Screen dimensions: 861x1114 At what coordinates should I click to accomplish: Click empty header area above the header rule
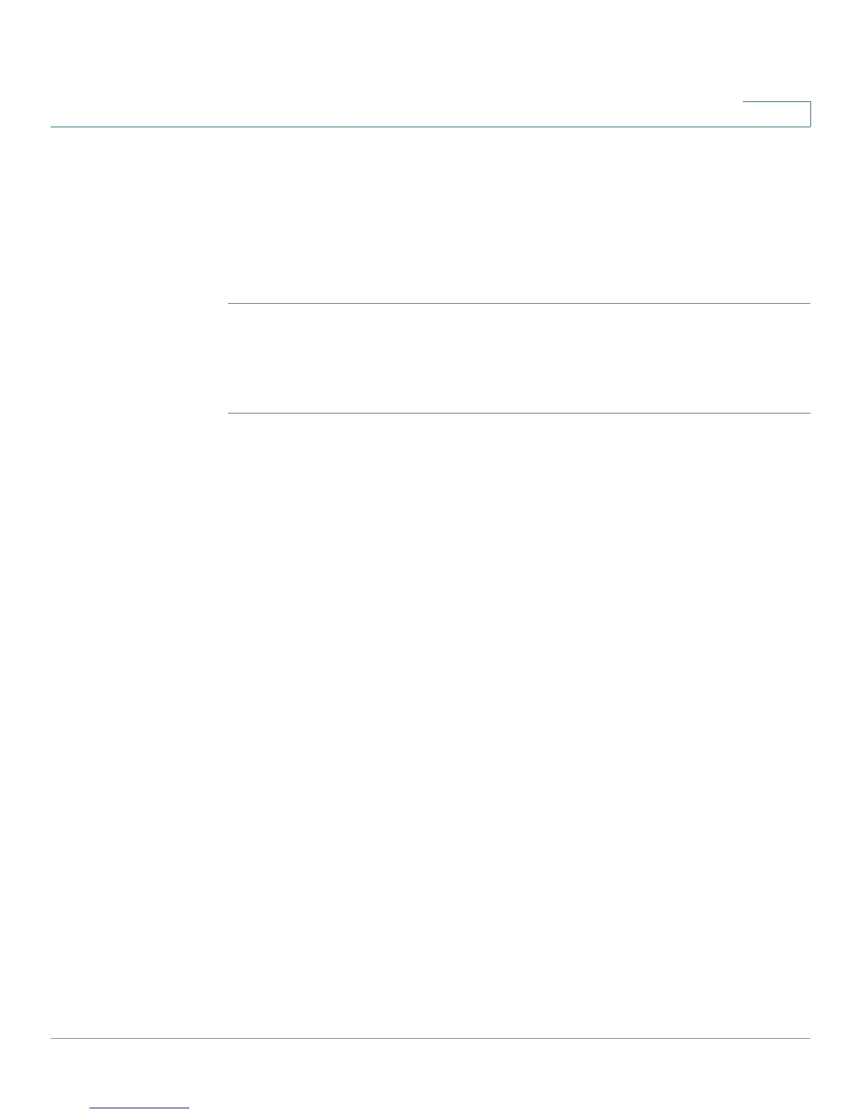pyautogui.click(x=394, y=63)
